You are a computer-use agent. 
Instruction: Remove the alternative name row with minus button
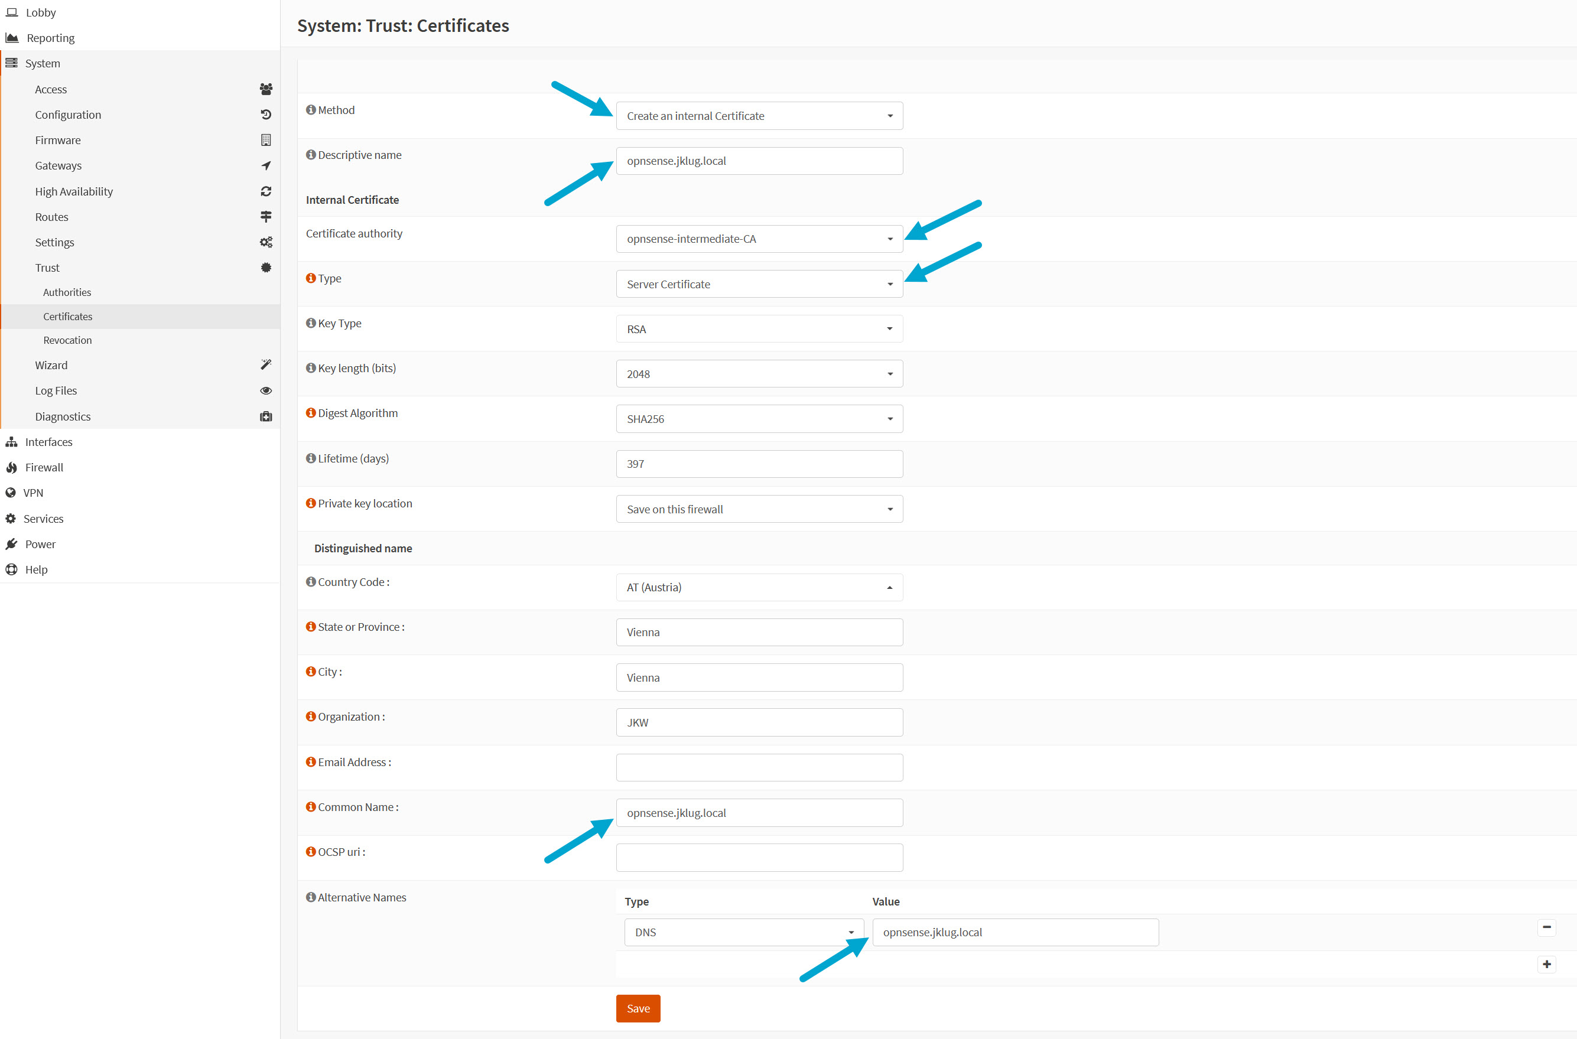(x=1546, y=927)
